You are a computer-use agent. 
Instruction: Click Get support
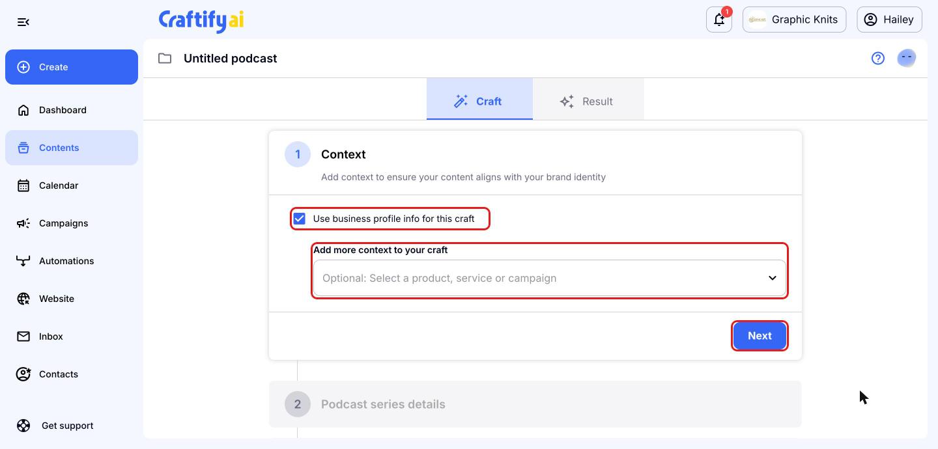[72, 426]
